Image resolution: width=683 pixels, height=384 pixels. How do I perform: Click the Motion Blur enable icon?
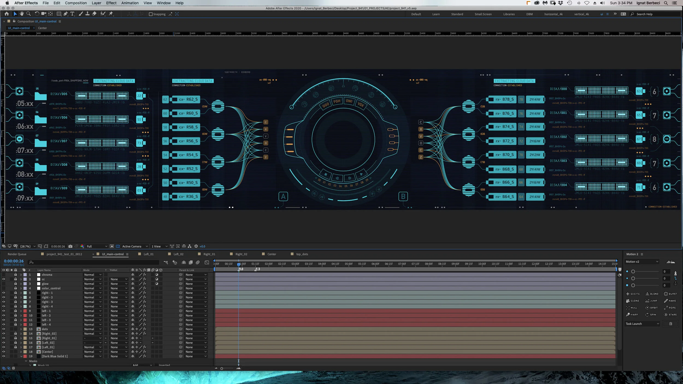click(198, 262)
